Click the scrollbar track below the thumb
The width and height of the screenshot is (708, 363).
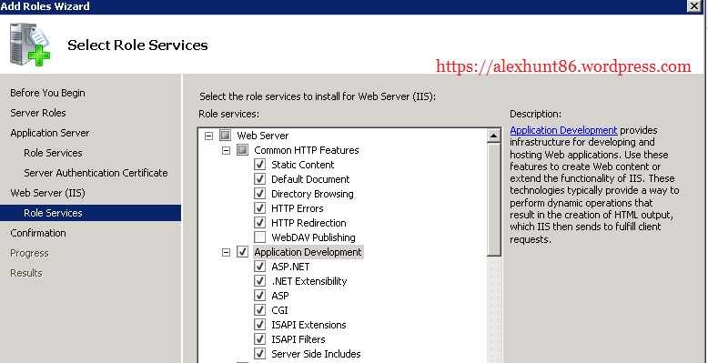(x=494, y=309)
